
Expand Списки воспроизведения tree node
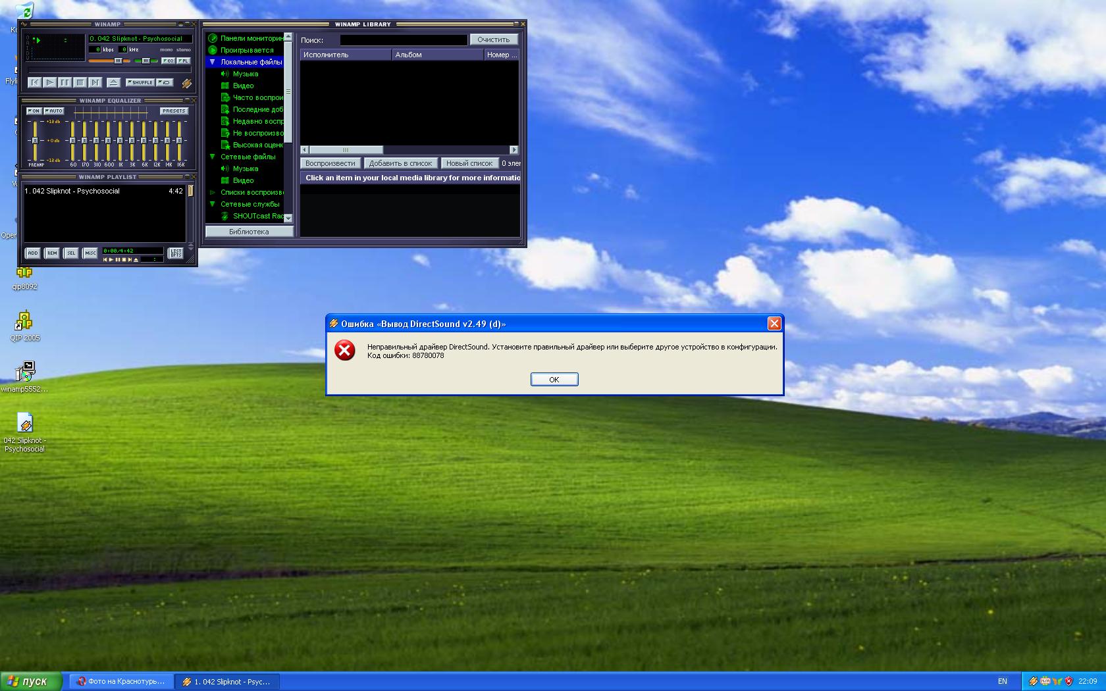pyautogui.click(x=213, y=192)
